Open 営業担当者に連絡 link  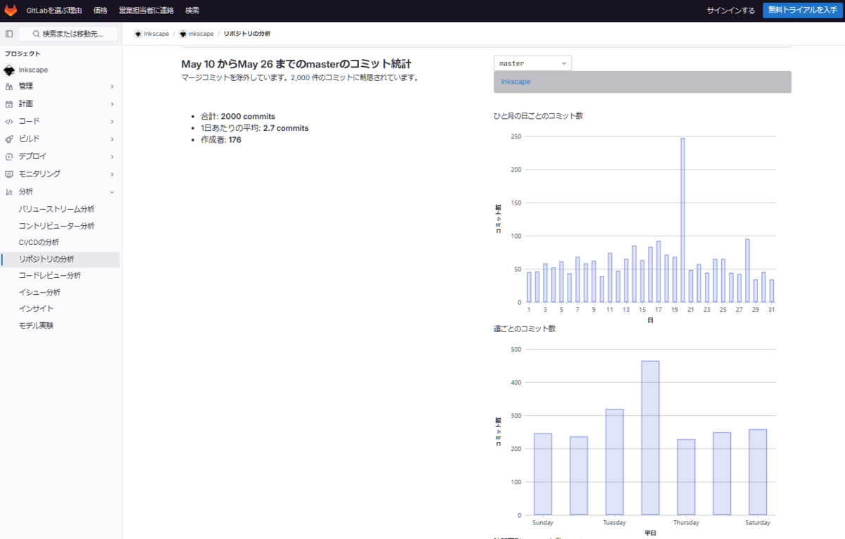pos(146,11)
